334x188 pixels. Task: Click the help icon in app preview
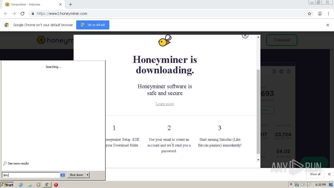289,71
